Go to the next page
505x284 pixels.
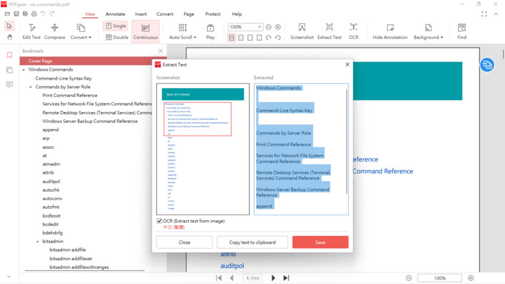pos(273,278)
